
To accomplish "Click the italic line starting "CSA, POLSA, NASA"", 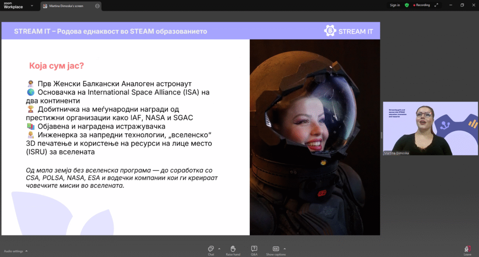I will click(122, 178).
